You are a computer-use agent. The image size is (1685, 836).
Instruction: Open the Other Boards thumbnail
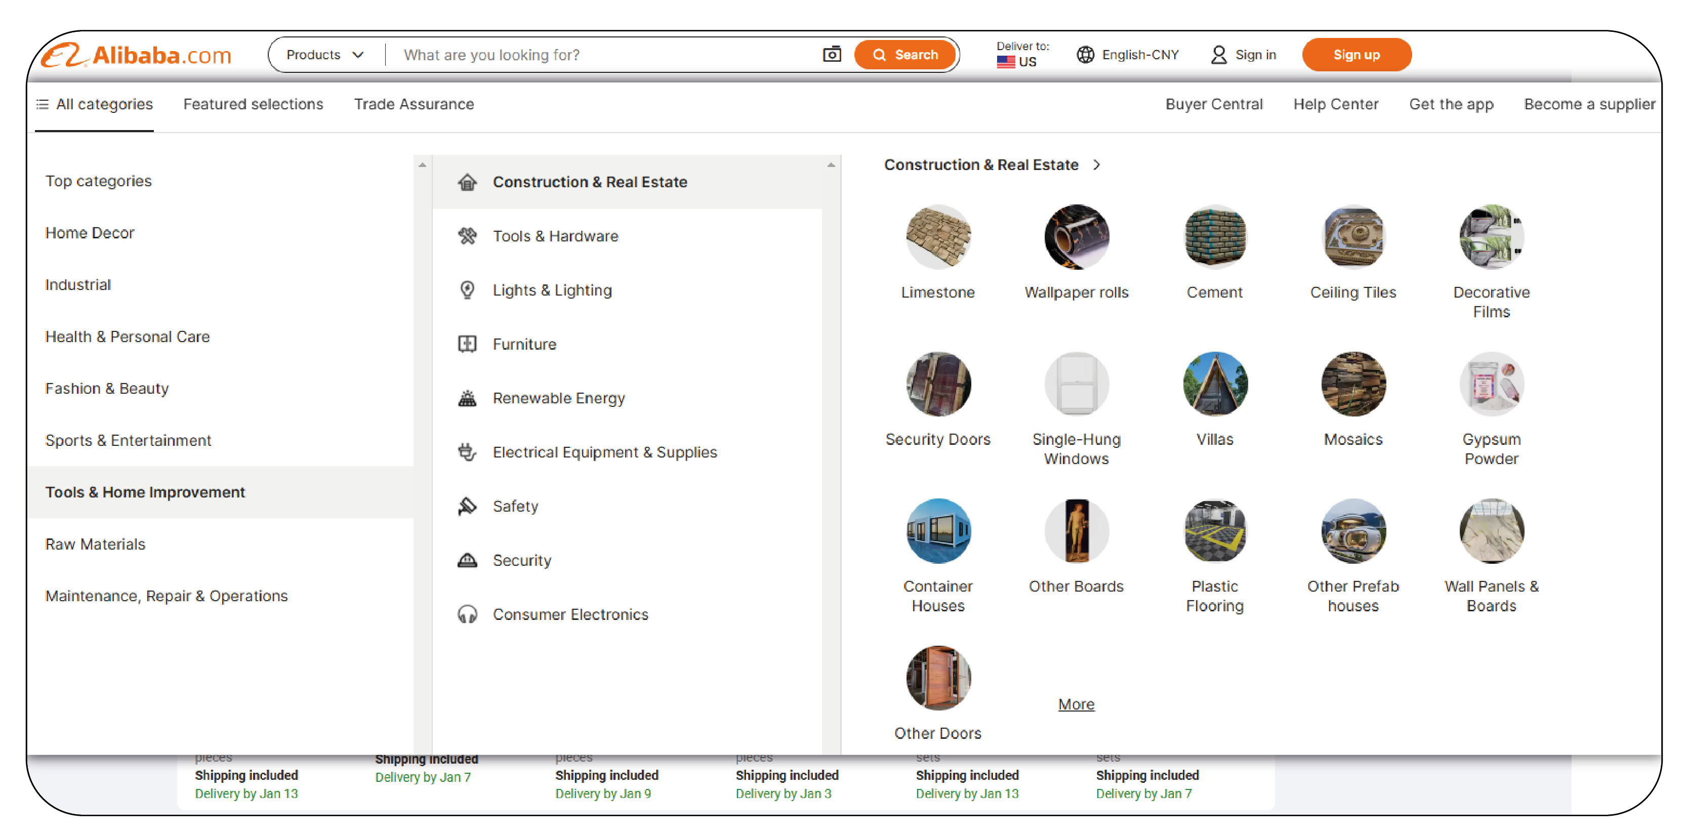point(1076,531)
